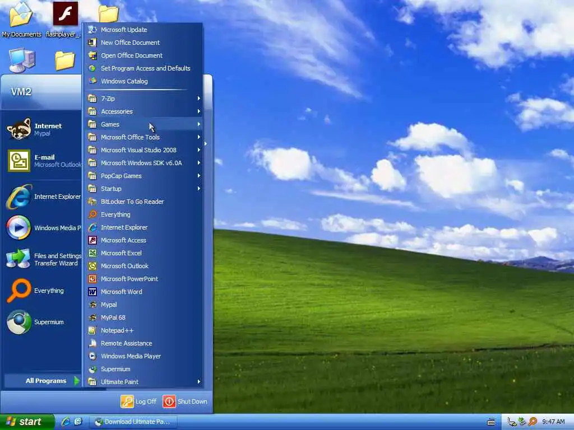Open Set Program Access and Defaults
This screenshot has height=430, width=574.
pyautogui.click(x=144, y=68)
